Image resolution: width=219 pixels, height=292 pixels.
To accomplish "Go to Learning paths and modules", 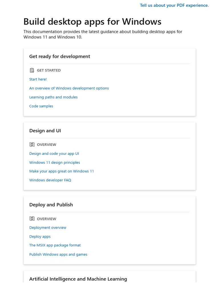I will [53, 97].
